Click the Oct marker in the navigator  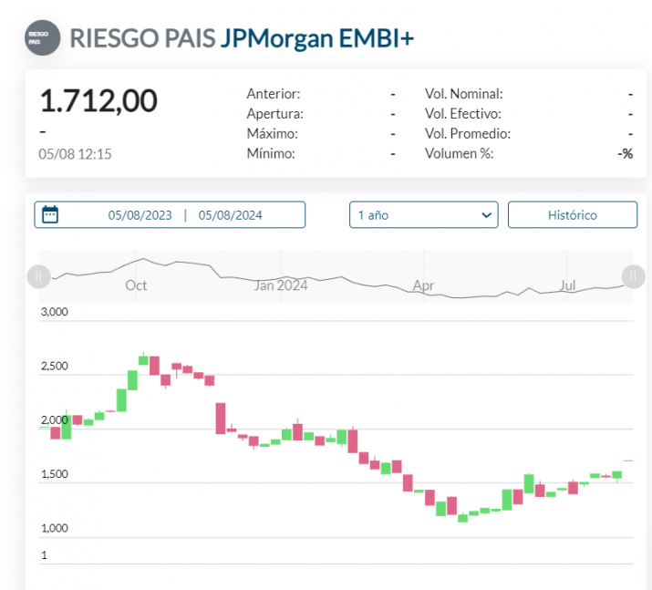[x=136, y=285]
